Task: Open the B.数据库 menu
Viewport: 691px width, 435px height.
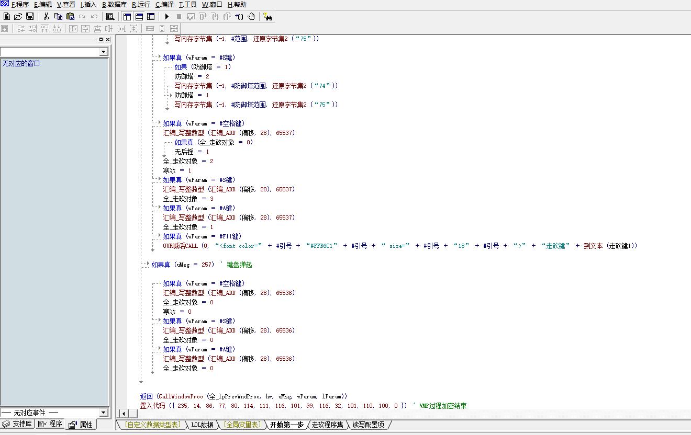Action: click(114, 4)
